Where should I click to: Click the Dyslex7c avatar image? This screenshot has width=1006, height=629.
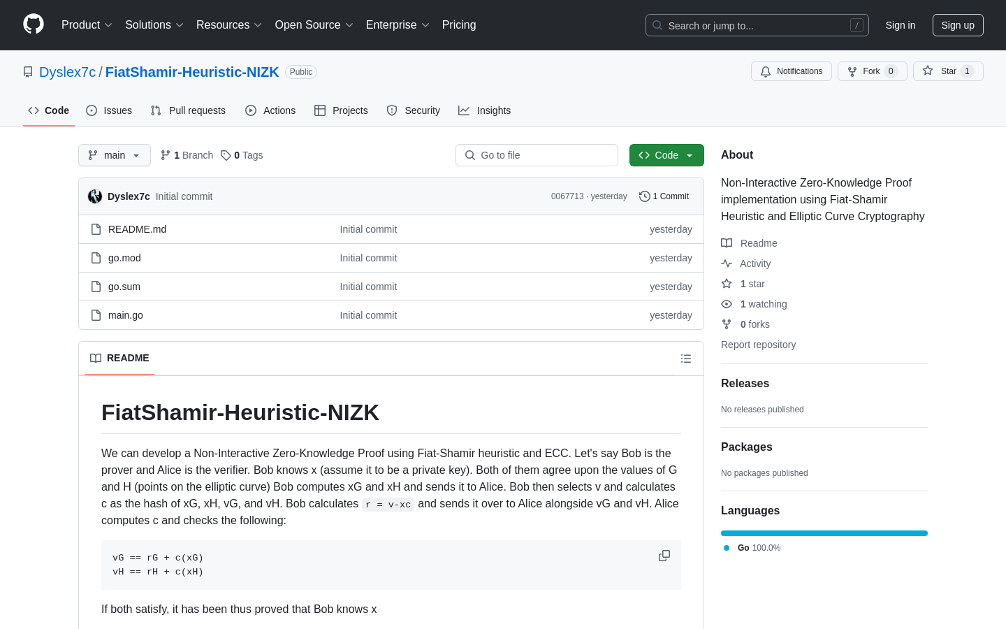[x=95, y=196]
